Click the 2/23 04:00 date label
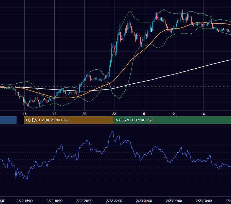 [x=203, y=201]
